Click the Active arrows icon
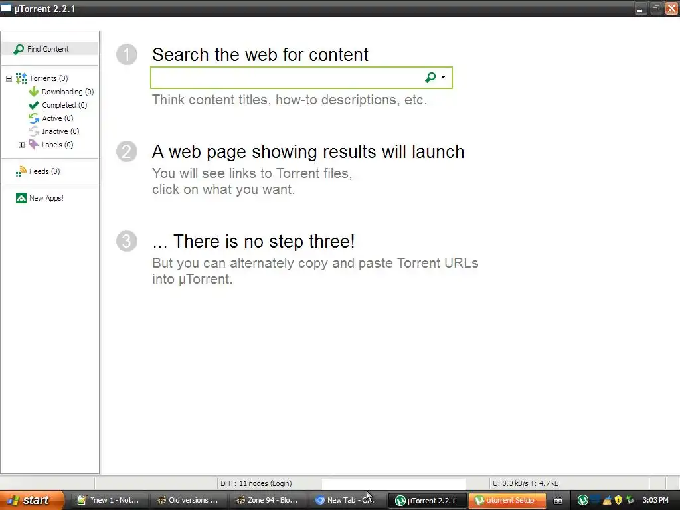680x510 pixels. 34,118
